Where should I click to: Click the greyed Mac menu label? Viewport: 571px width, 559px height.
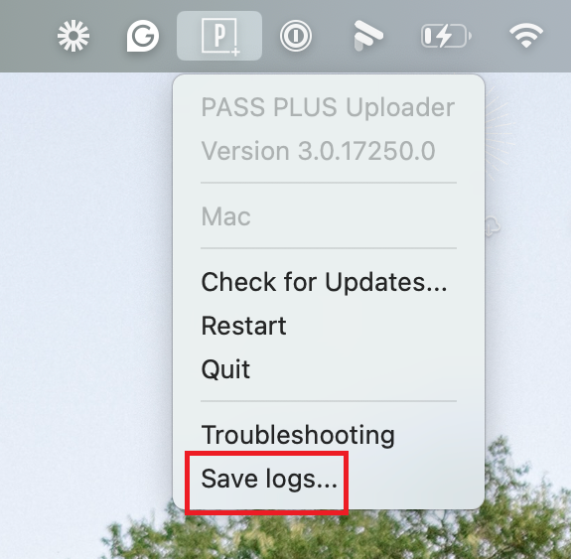[x=225, y=216]
